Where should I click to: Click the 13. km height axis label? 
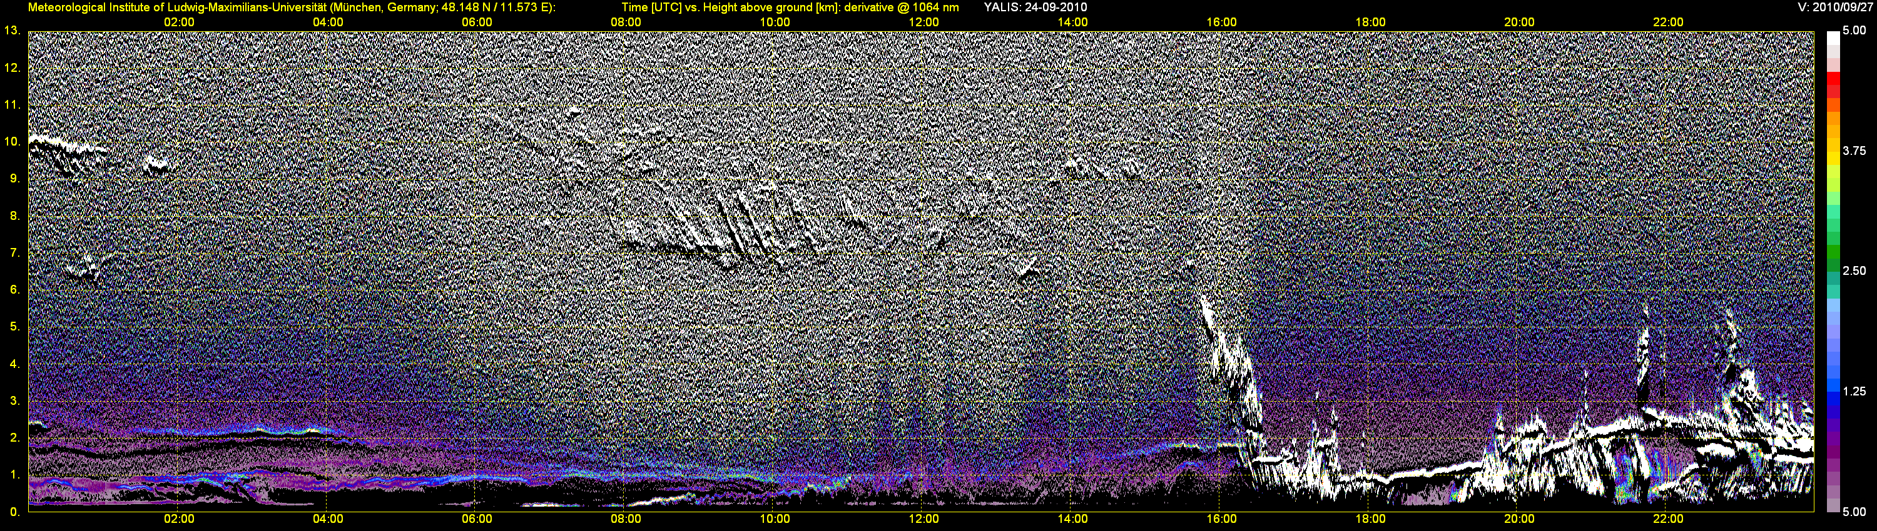coord(12,31)
